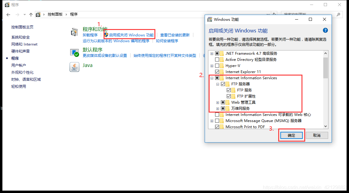
Task: Toggle .NET Framework 4.7 高级服务 checkbox
Action: (x=217, y=53)
